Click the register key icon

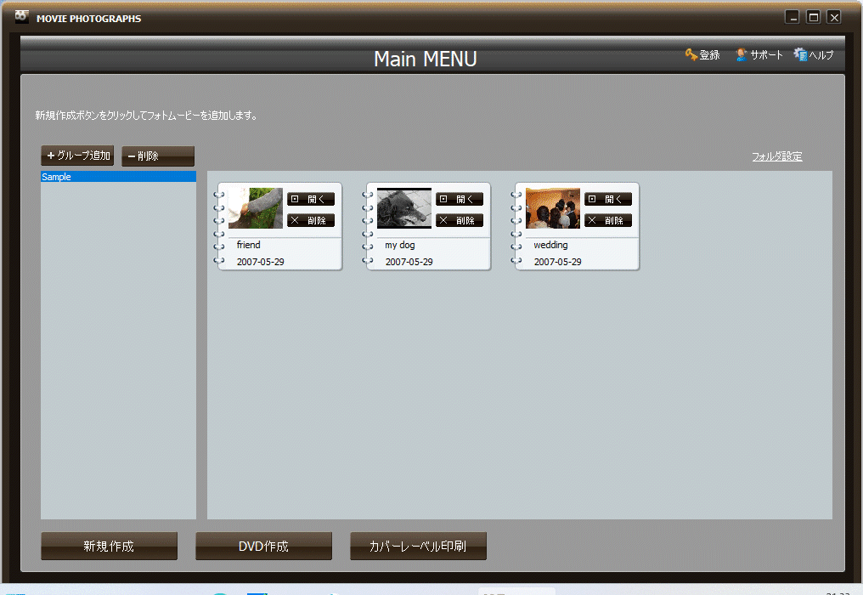[691, 55]
